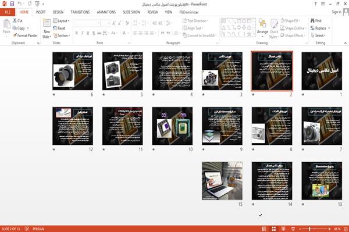The width and height of the screenshot is (349, 232).
Task: Click the Save icon in quick access toolbar
Action: (12, 4)
